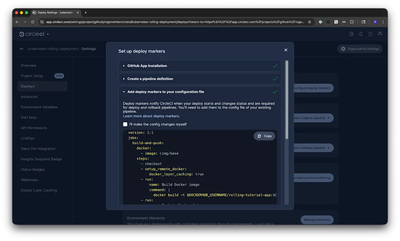Open the browser extensions puzzle icon

coord(352,22)
